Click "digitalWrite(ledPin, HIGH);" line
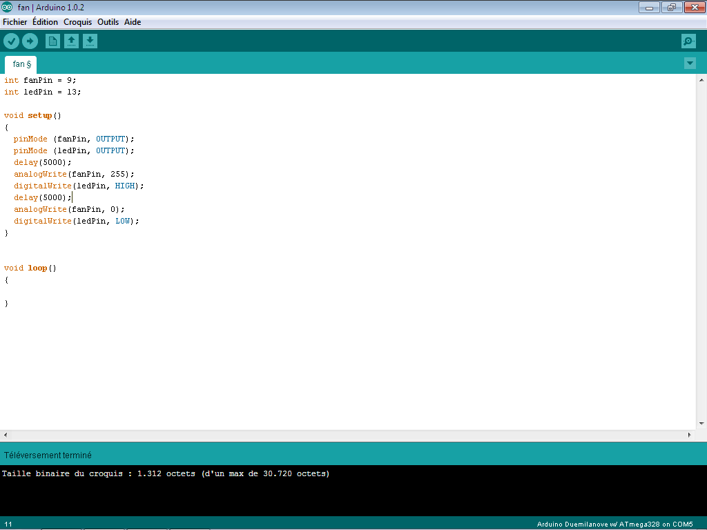 coord(79,186)
